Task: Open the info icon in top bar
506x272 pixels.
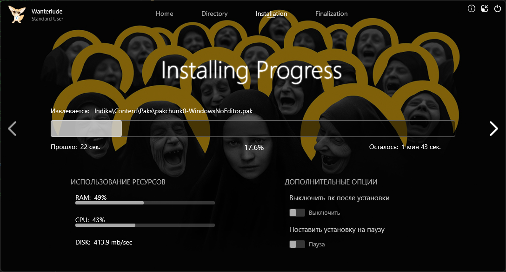Action: (472, 8)
